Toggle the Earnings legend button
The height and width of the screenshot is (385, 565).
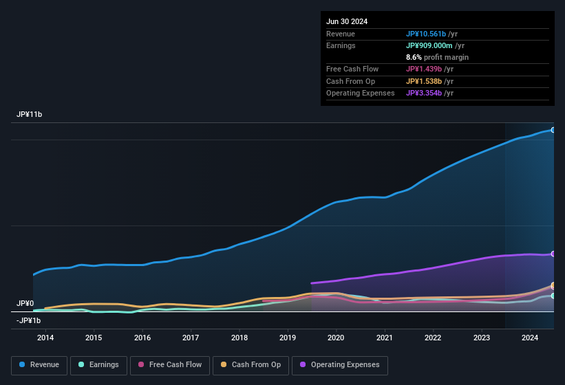tap(98, 365)
